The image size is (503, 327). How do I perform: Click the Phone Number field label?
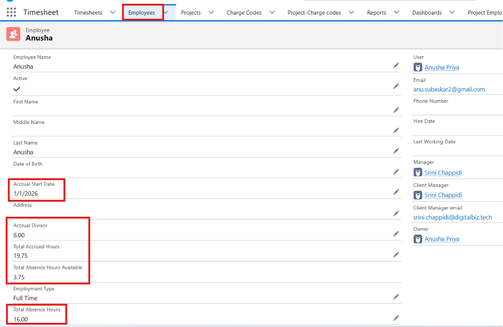431,101
